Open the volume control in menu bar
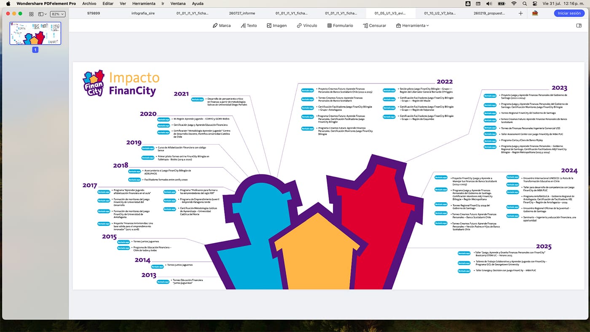The height and width of the screenshot is (332, 590). [489, 3]
